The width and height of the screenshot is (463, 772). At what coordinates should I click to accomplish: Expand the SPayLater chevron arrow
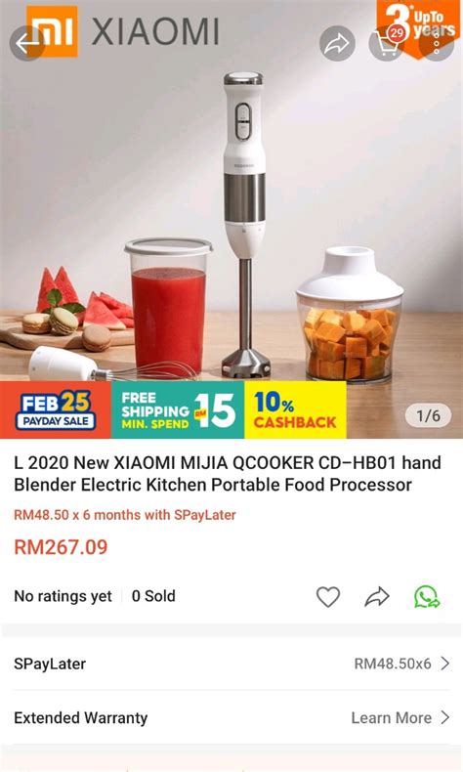pos(445,664)
